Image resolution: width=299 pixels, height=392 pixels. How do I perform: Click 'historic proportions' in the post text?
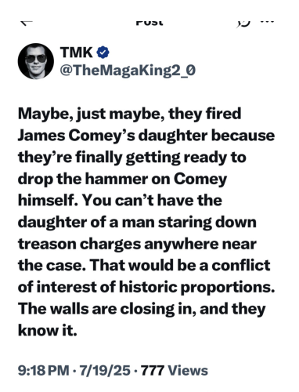(197, 287)
